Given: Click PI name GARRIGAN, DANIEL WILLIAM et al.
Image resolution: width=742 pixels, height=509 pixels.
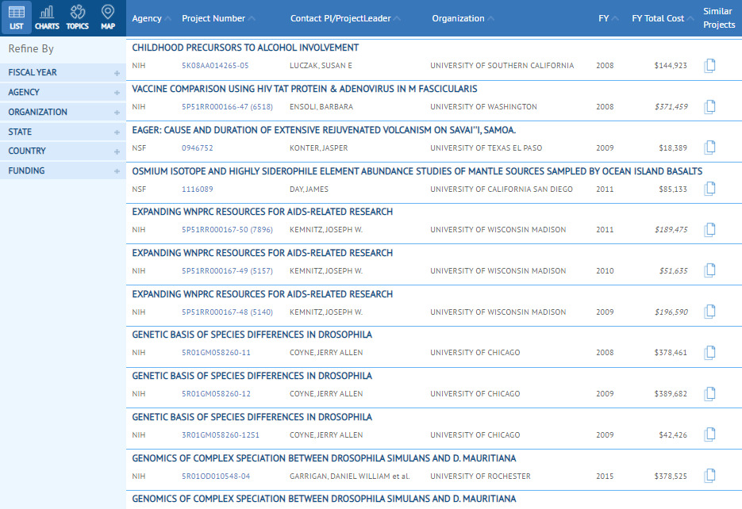Looking at the screenshot, I should click(350, 476).
